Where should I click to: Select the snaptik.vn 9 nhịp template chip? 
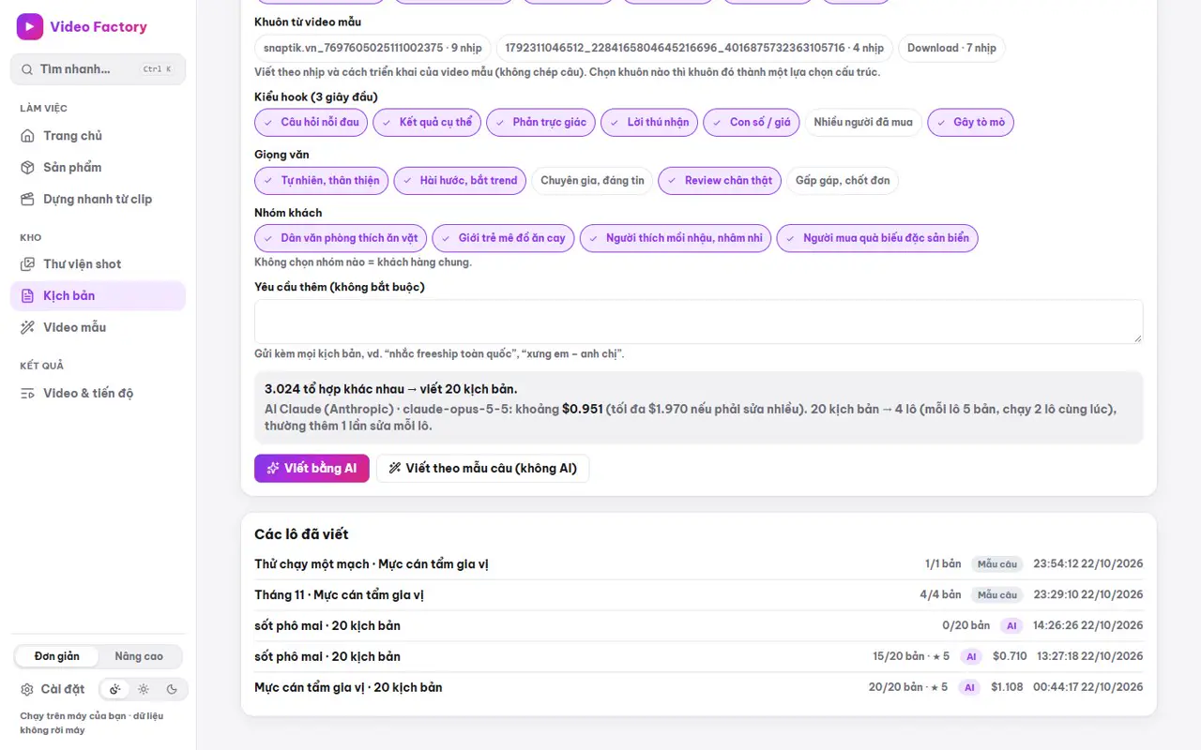coord(372,49)
